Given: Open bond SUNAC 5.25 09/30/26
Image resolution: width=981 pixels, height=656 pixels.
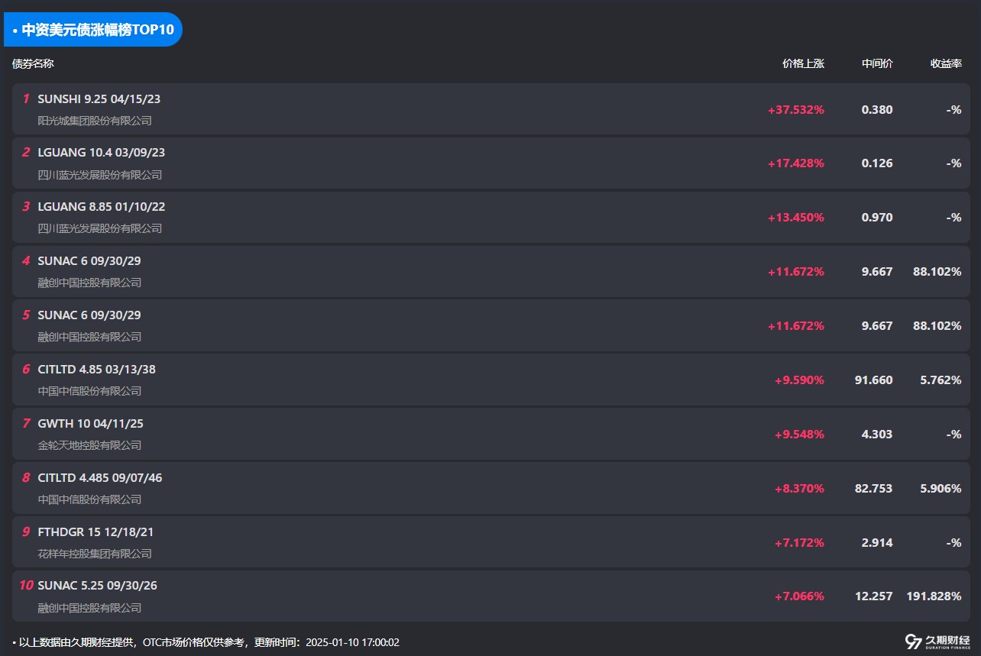Looking at the screenshot, I should [x=98, y=586].
